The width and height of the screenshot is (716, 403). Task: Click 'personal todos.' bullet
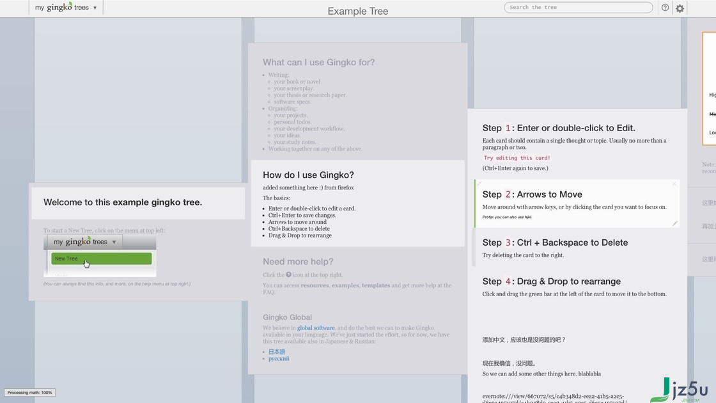point(293,122)
